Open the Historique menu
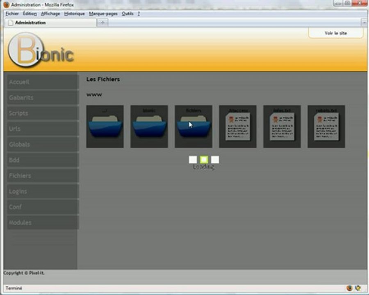369x295 pixels. (74, 14)
